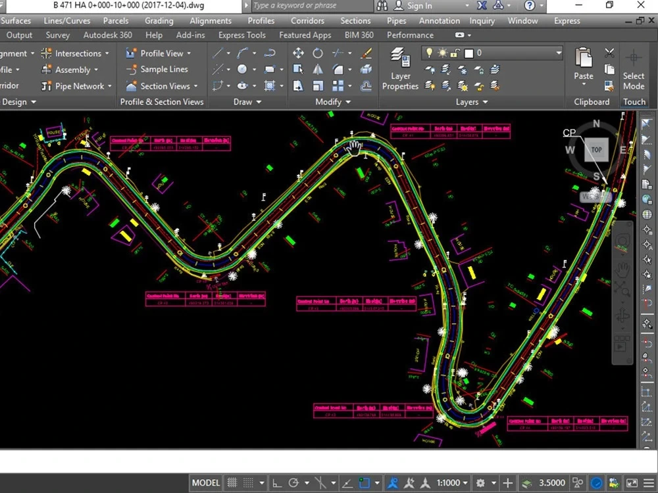The width and height of the screenshot is (658, 493).
Task: Open the layer selection dropdown
Action: (x=559, y=53)
